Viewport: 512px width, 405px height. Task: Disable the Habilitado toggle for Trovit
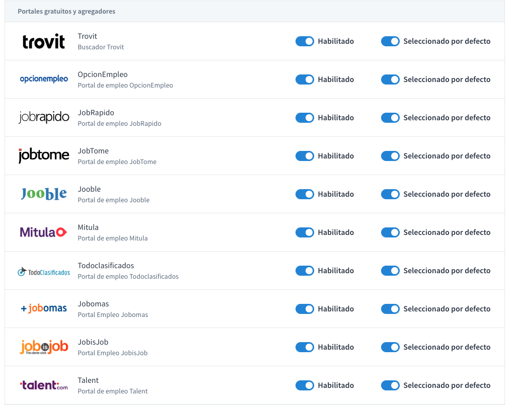pos(305,41)
